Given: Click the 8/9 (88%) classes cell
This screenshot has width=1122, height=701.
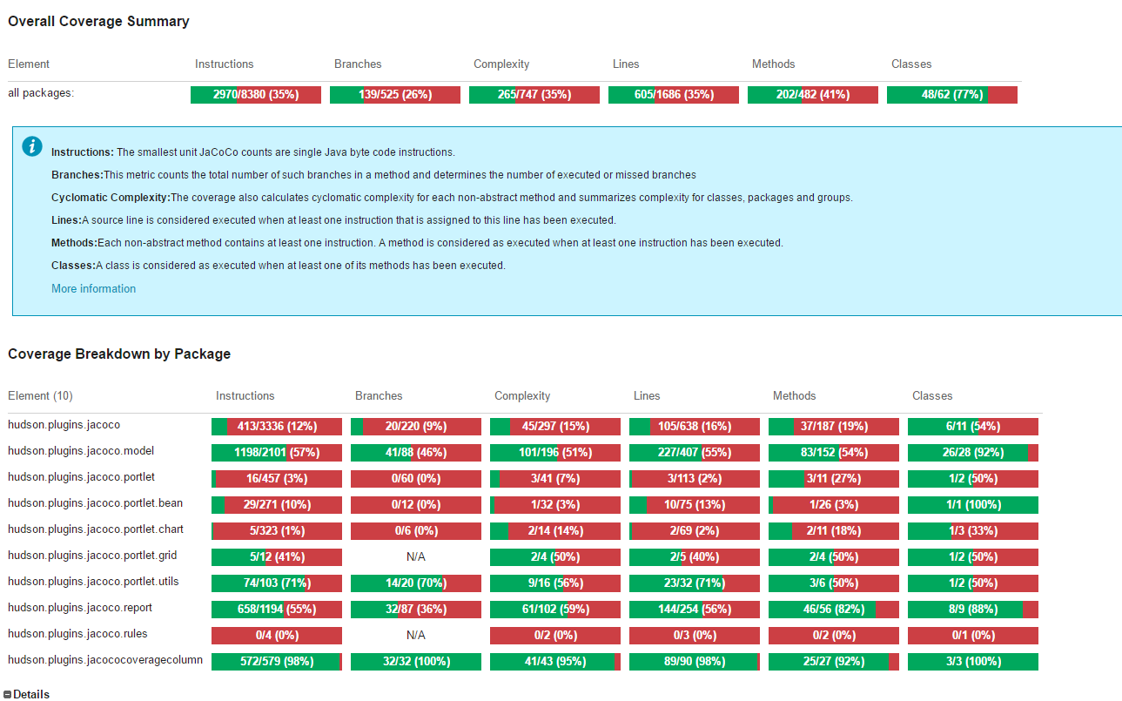Looking at the screenshot, I should pos(973,610).
